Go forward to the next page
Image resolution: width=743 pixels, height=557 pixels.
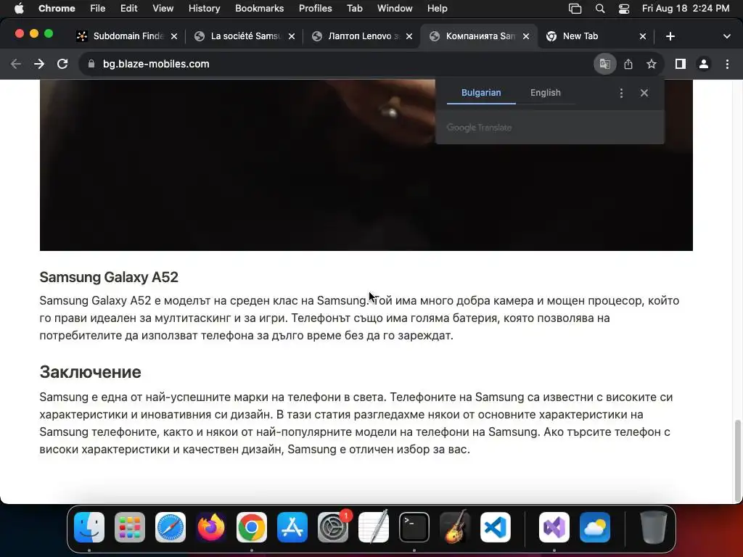(39, 64)
